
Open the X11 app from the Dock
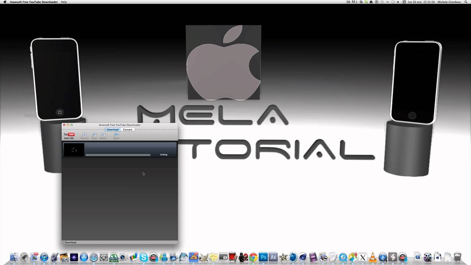[x=363, y=257]
